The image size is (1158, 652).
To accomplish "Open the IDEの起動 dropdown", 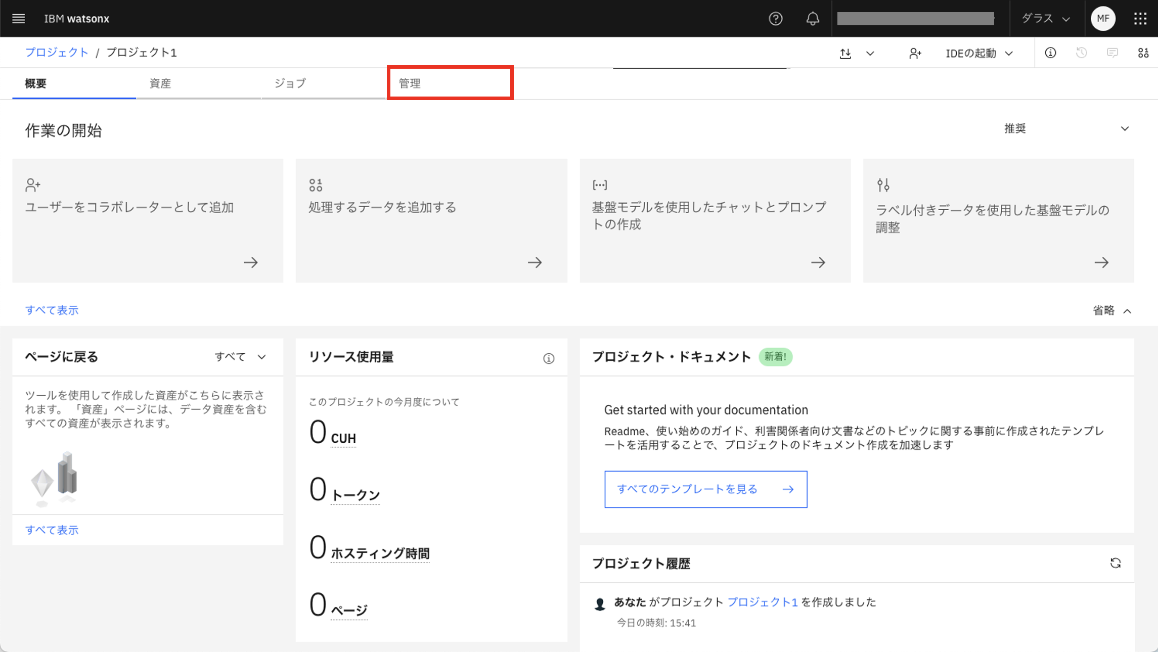I will pos(979,53).
